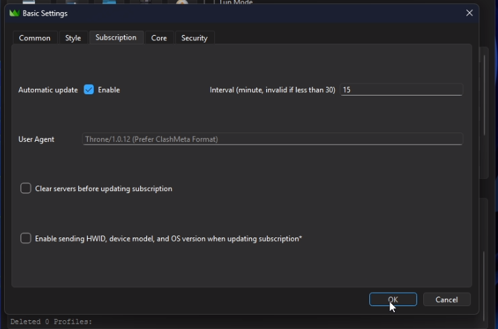Screen dimensions: 498x329
Task: Focus the User Agent text field
Action: pyautogui.click(x=272, y=139)
